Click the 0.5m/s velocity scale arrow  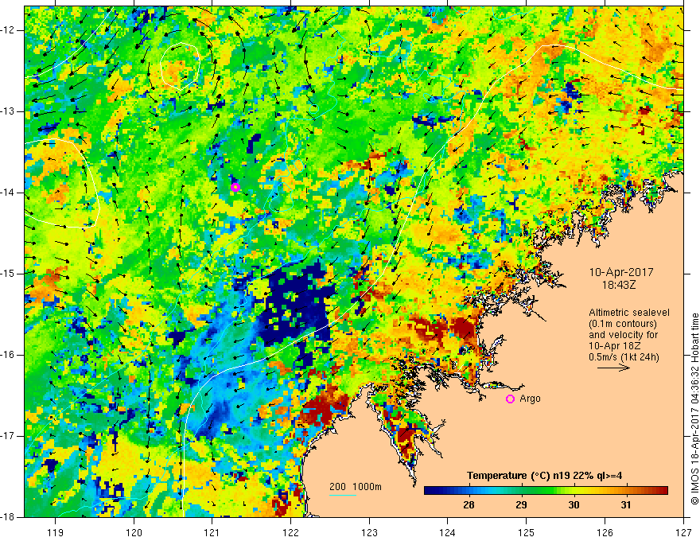pos(614,368)
